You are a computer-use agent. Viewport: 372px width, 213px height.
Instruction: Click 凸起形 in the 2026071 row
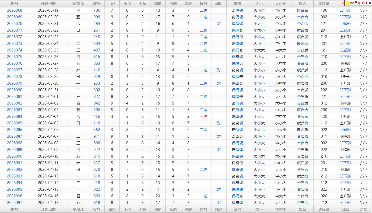pyautogui.click(x=345, y=30)
